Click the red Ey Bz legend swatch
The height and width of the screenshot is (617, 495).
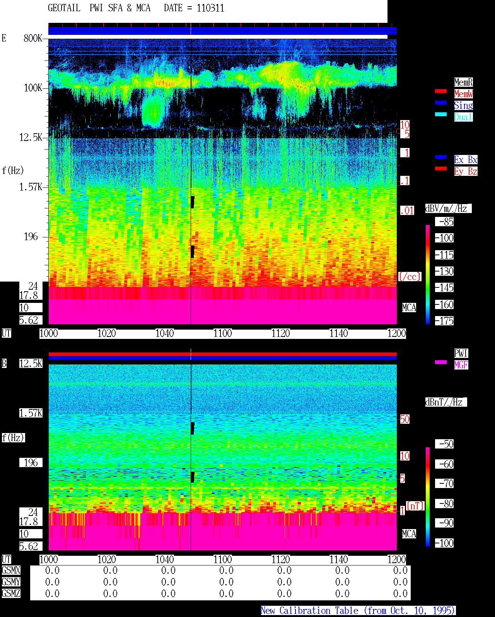441,168
